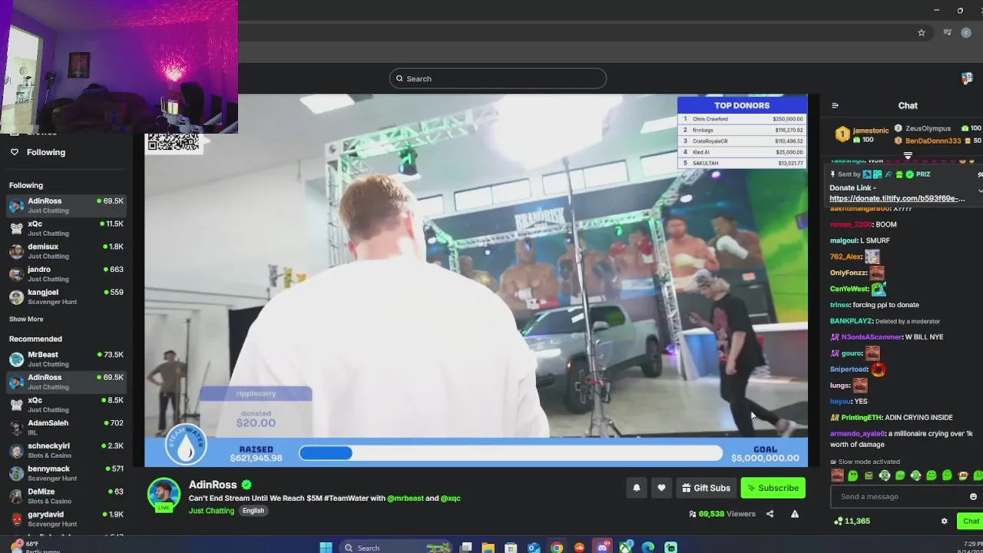
Task: Open xQc channel in Following list
Action: coord(66,228)
